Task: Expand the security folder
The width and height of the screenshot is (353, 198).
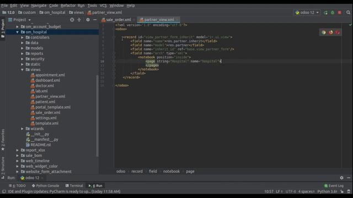Action: click(22, 59)
